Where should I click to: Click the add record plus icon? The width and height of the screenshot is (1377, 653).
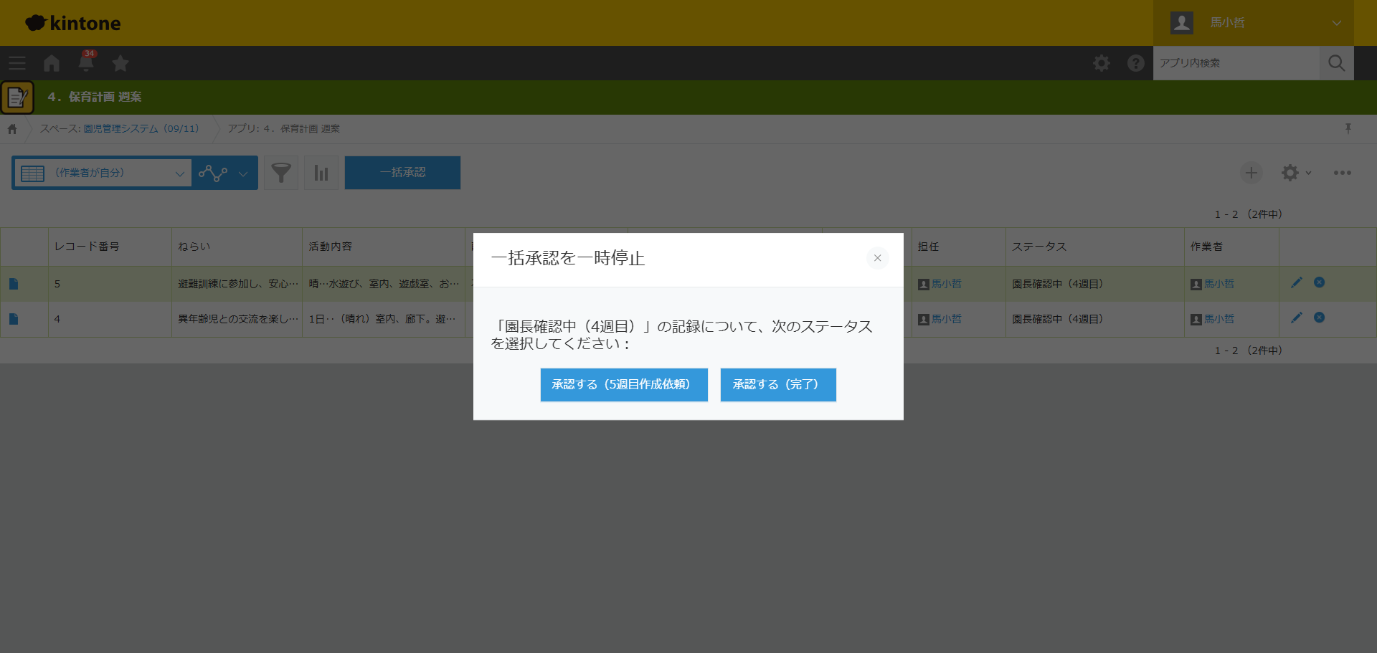[x=1251, y=173]
